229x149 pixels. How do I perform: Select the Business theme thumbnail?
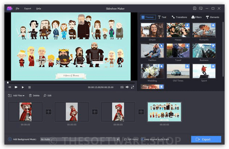coord(204,50)
